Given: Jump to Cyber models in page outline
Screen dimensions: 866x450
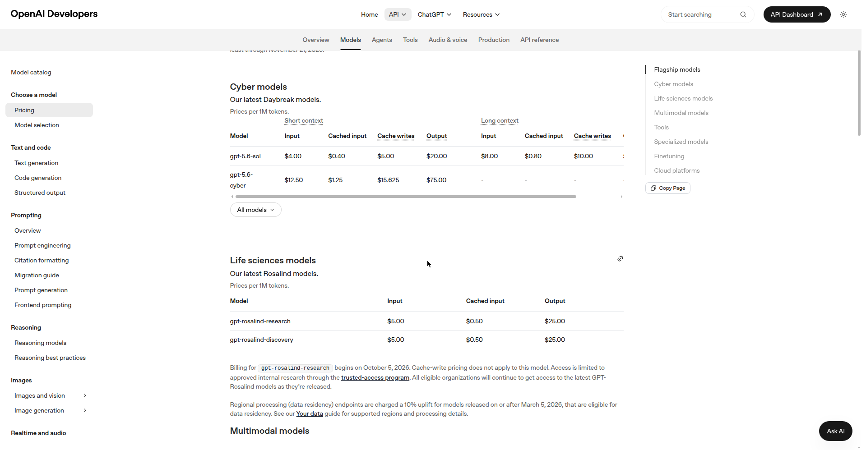Looking at the screenshot, I should click(x=673, y=84).
